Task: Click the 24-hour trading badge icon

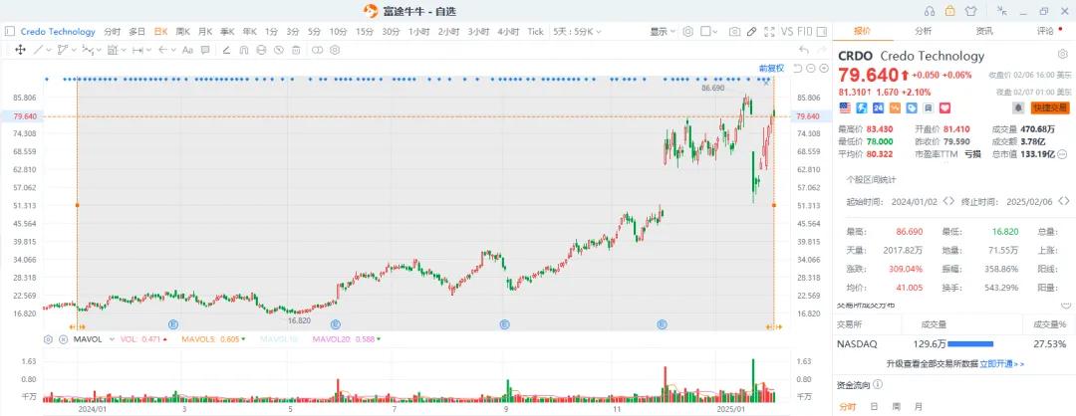Action: coord(879,107)
